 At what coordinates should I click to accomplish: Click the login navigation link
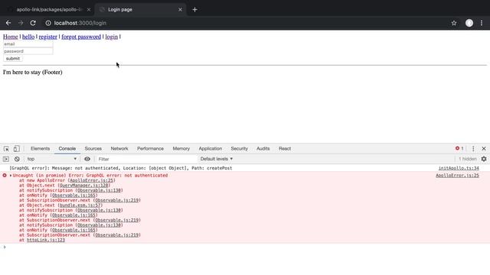(112, 37)
